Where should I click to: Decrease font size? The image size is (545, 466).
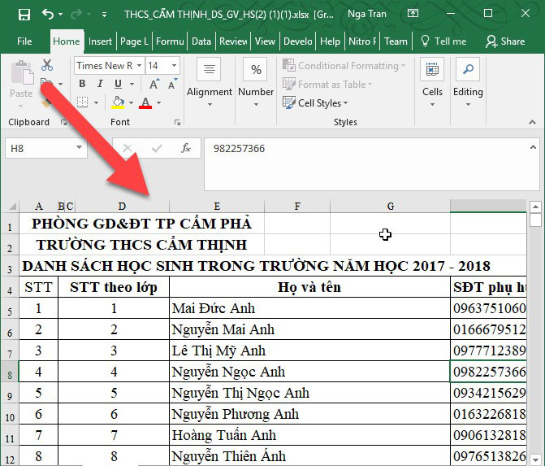click(172, 84)
